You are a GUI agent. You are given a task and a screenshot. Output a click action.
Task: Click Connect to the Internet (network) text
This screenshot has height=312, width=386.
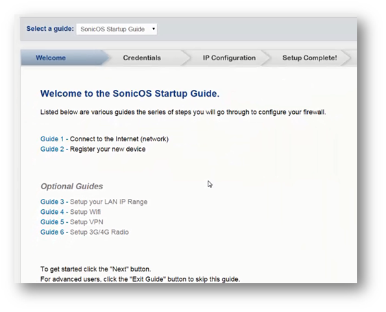click(119, 139)
